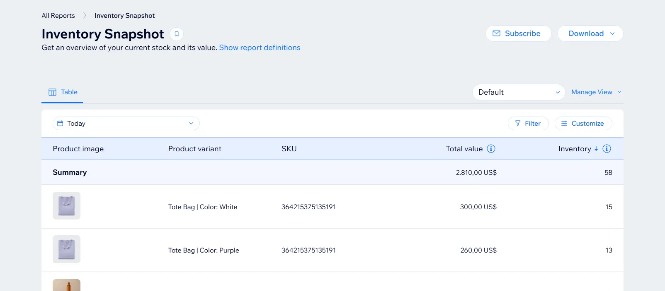Click the Product image column header
The image size is (665, 291).
point(78,149)
